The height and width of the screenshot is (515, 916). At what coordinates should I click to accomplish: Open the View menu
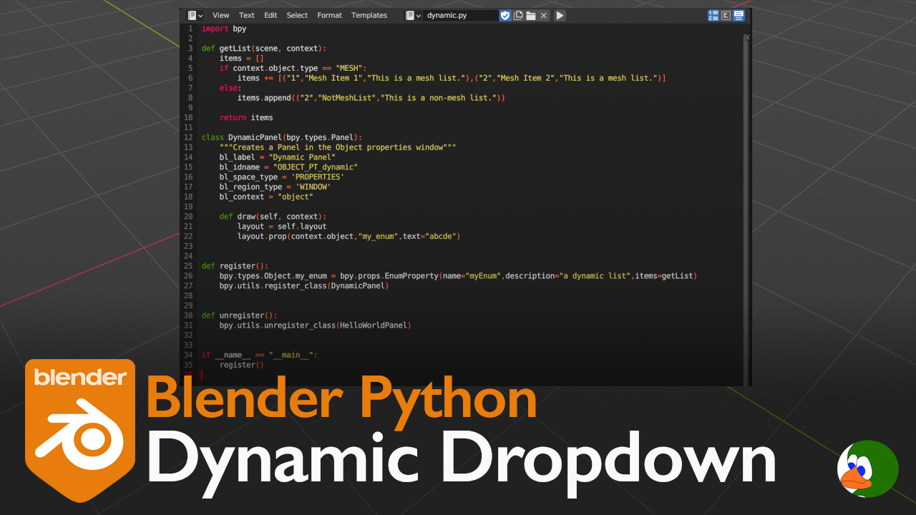click(x=220, y=15)
